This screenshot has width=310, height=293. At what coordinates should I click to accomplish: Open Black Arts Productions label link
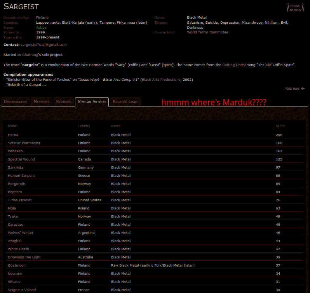tap(161, 80)
